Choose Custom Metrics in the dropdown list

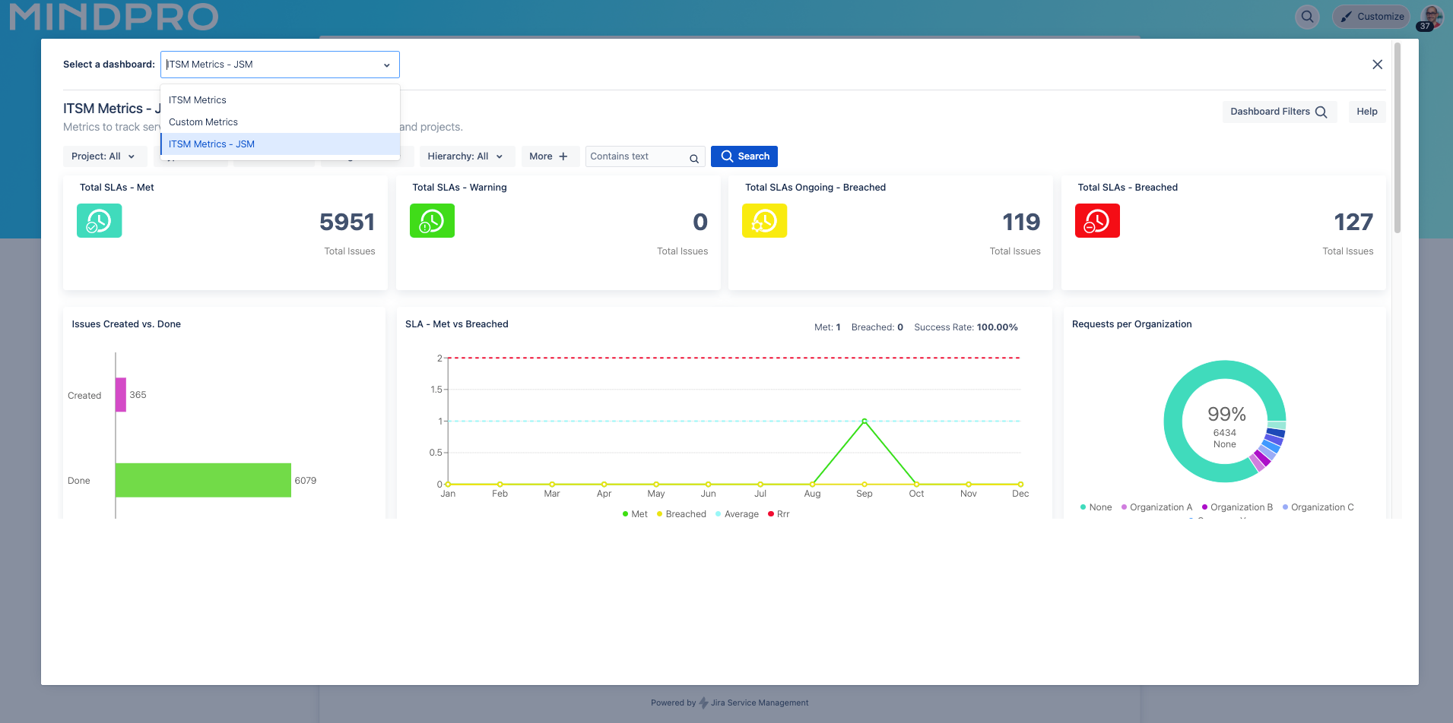(x=203, y=122)
